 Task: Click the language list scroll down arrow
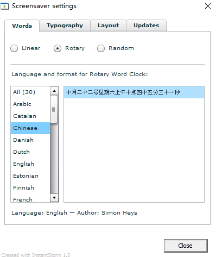54,198
